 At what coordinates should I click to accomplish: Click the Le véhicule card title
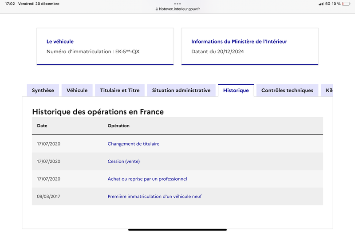tap(60, 41)
